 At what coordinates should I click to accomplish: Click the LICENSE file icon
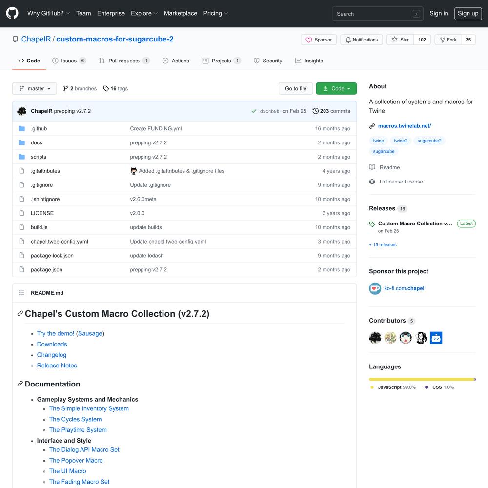(x=21, y=213)
